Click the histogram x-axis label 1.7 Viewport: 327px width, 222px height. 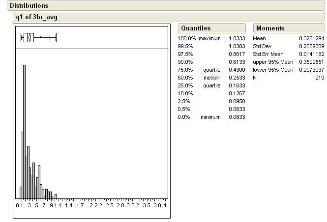80,206
